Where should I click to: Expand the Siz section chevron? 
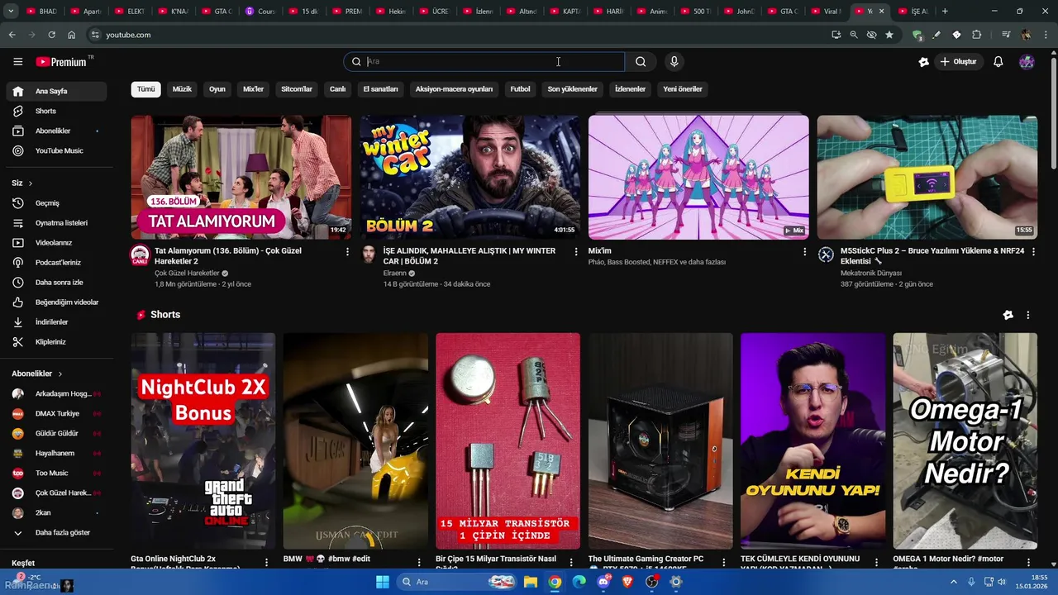[x=31, y=183]
